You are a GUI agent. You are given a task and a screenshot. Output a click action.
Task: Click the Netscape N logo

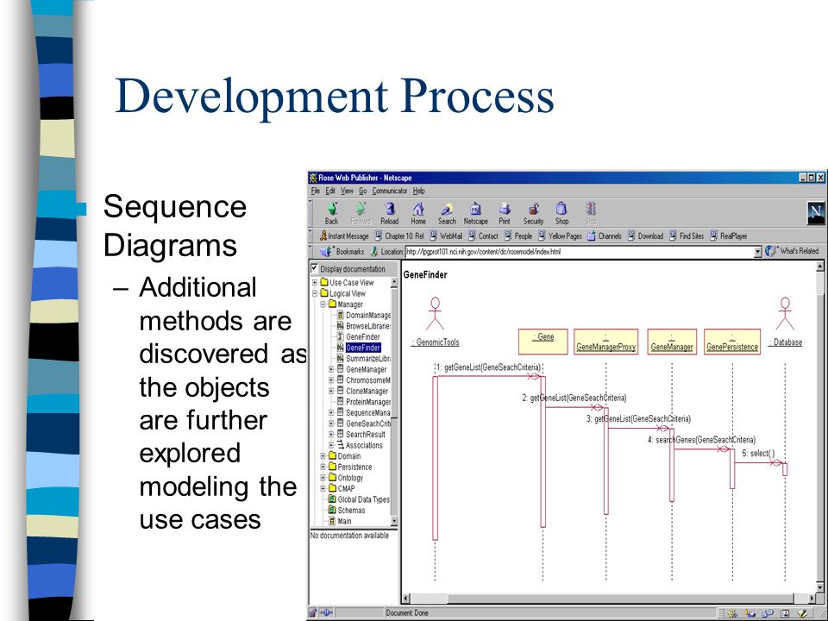click(816, 213)
